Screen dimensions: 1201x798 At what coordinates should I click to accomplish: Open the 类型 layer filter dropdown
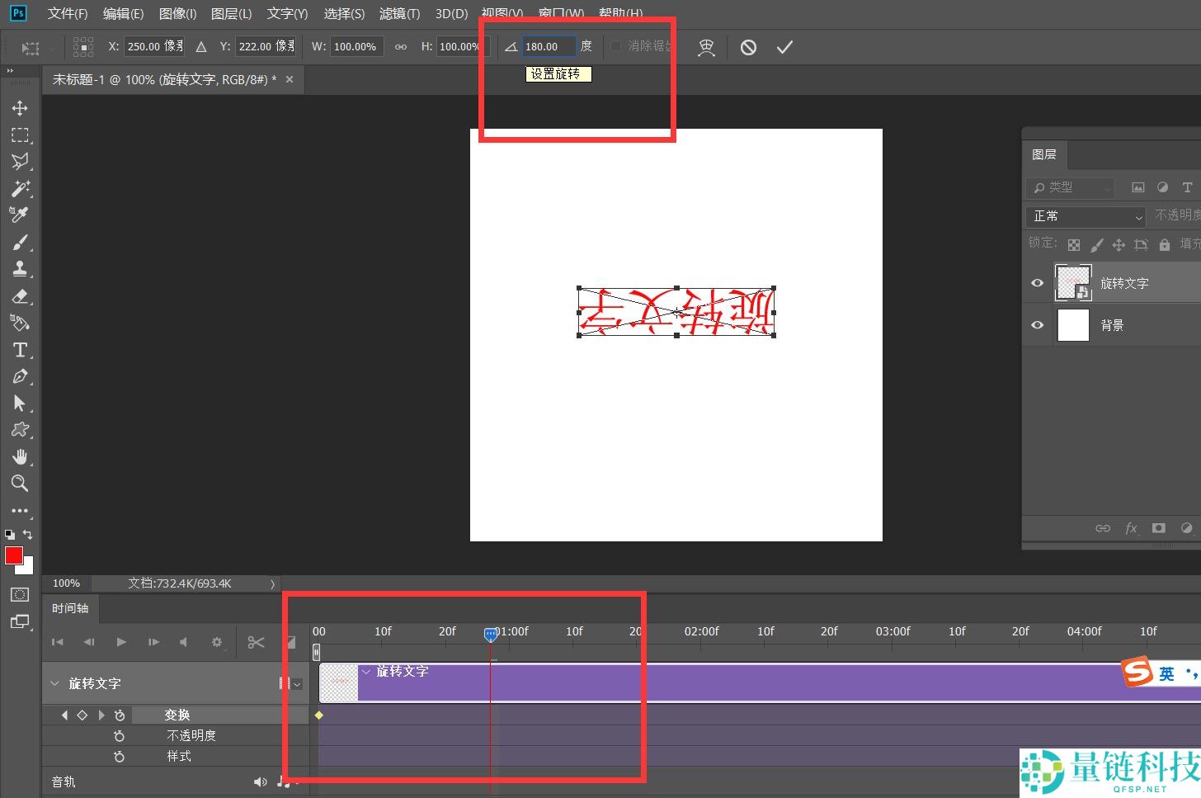[x=1071, y=187]
